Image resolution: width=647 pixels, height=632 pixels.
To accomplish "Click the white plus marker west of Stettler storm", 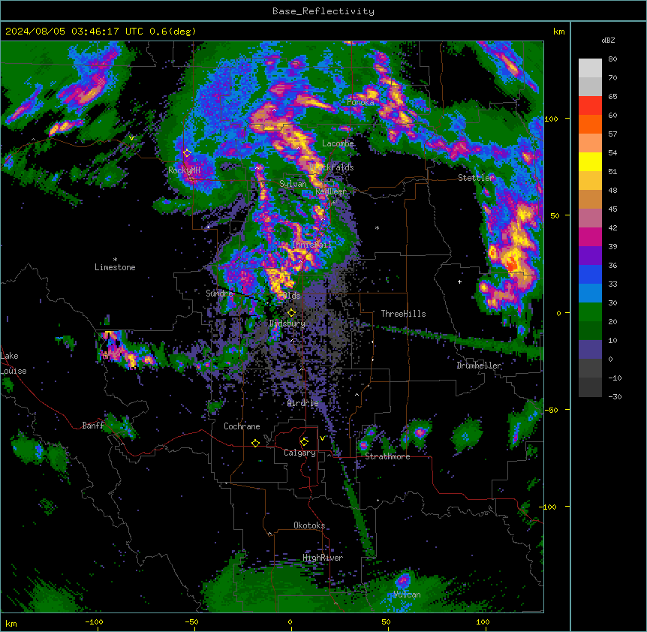I will [x=459, y=281].
